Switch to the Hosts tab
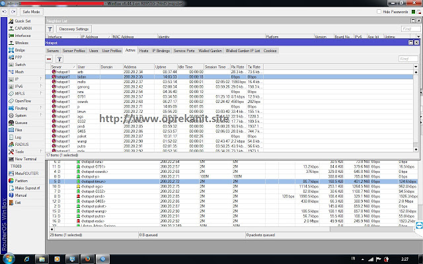Image resolution: width=423 pixels, height=264 pixels. click(x=143, y=51)
